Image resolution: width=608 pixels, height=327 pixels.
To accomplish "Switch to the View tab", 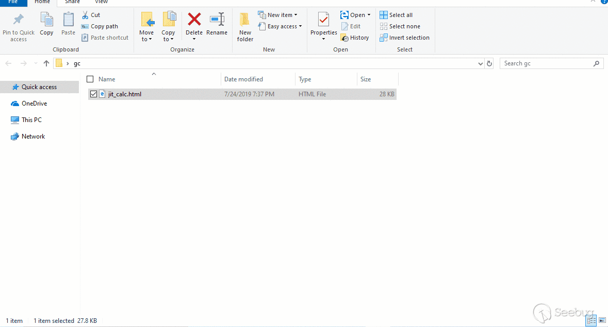I will (x=101, y=3).
